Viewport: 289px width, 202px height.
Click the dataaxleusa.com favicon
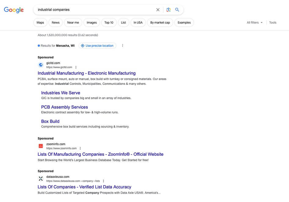tap(41, 179)
